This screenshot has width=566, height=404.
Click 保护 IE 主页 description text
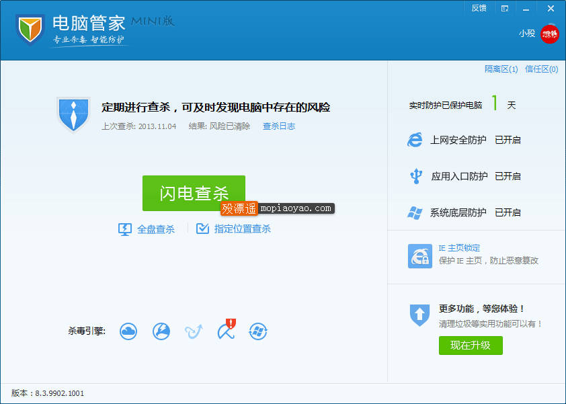[x=489, y=261]
